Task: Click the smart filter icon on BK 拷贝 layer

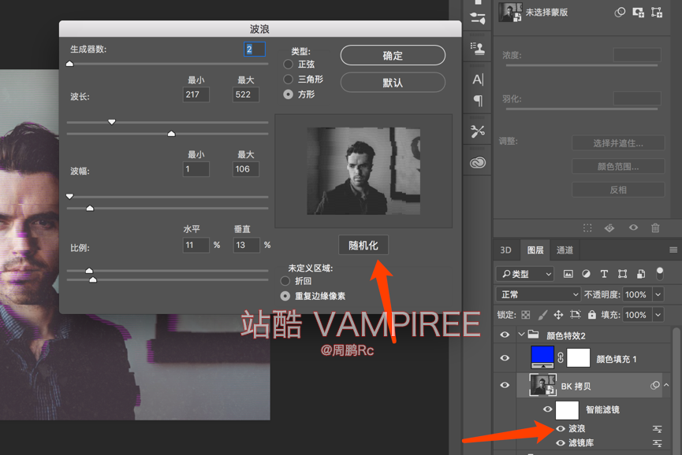Action: point(654,386)
